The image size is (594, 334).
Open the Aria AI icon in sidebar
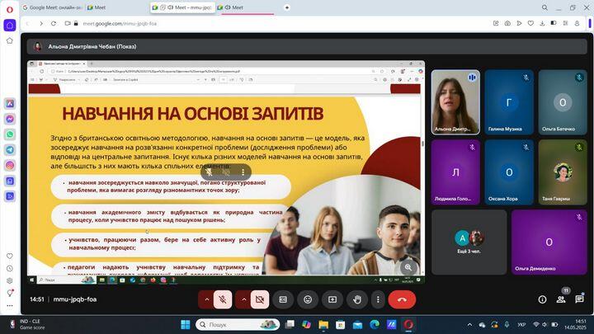click(x=10, y=103)
